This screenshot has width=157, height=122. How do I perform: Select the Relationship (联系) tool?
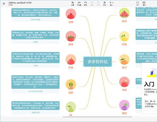point(85,4)
